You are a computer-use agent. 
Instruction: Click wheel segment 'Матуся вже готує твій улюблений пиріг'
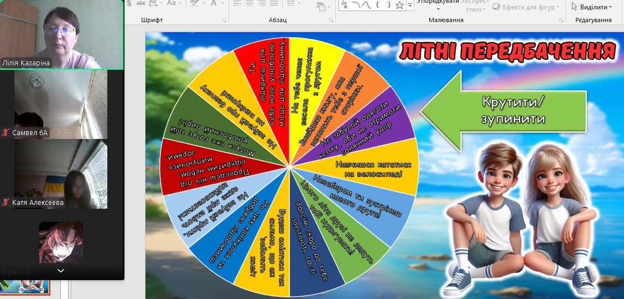tap(215, 131)
